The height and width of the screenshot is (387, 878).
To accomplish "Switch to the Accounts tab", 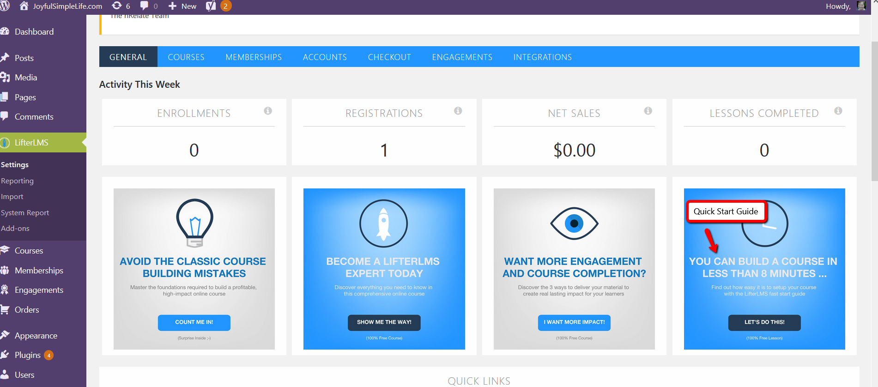I will coord(325,57).
